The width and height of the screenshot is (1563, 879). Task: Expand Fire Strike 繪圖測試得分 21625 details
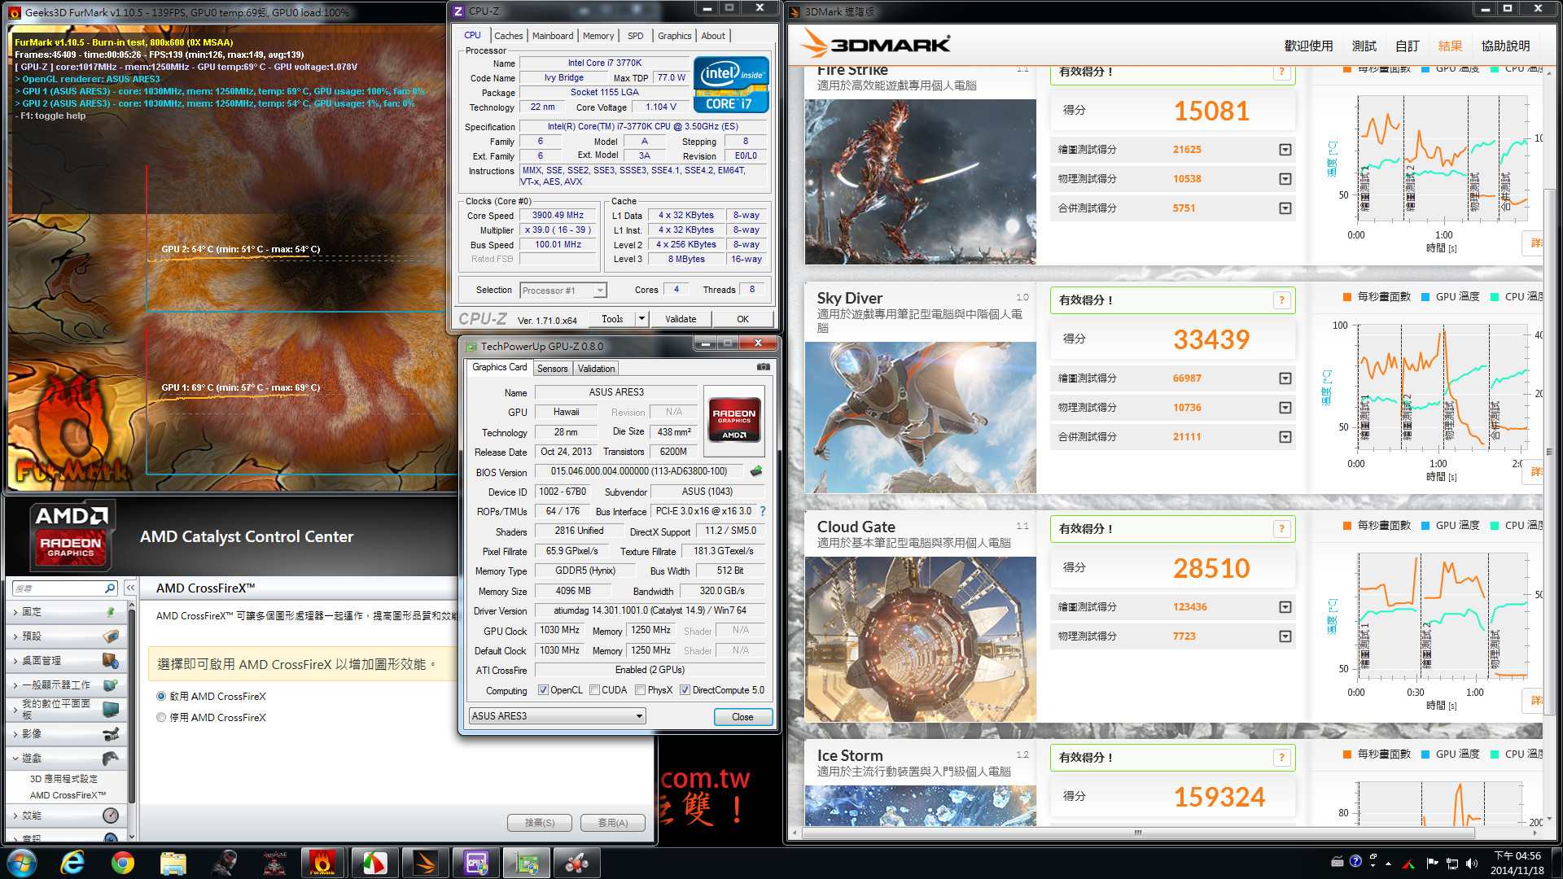1285,150
